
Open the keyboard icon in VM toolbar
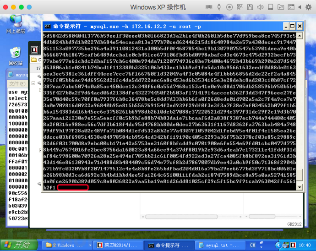209,7
